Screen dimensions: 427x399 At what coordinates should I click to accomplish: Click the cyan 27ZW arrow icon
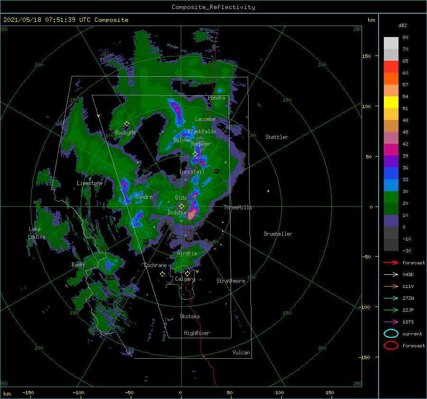point(391,298)
